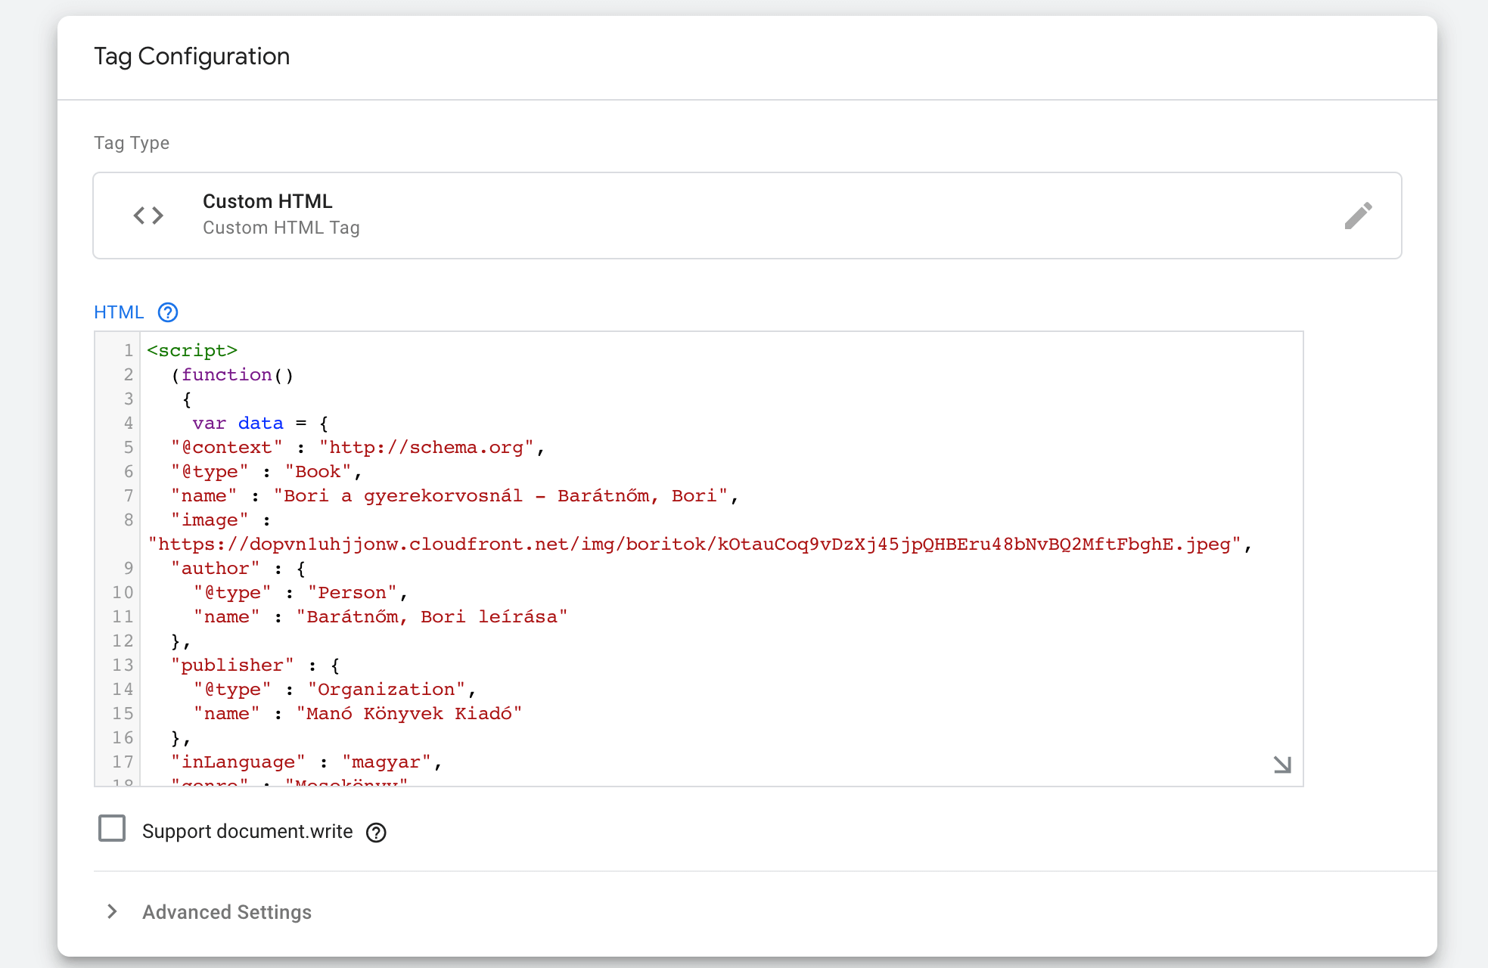Click line number 17 in the gutter
The width and height of the screenshot is (1488, 968).
coord(123,762)
